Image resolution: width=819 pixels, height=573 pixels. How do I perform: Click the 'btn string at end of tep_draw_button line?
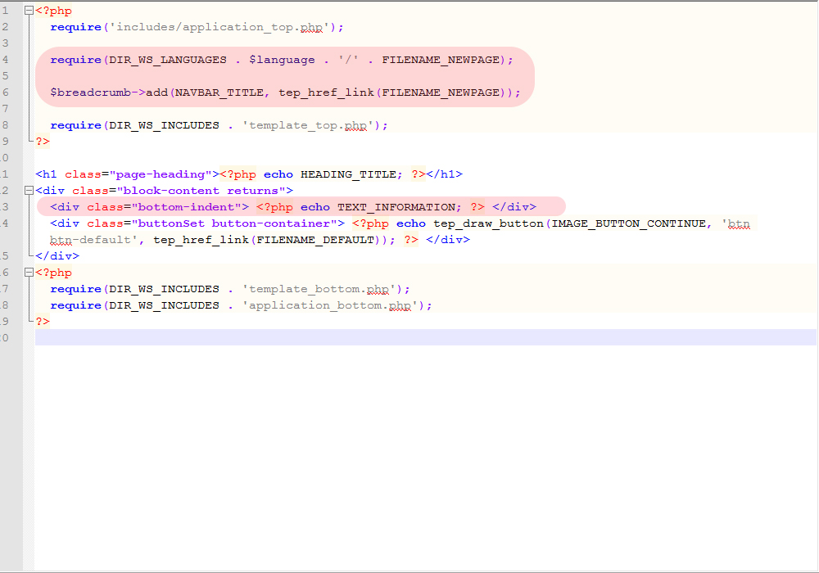point(735,223)
